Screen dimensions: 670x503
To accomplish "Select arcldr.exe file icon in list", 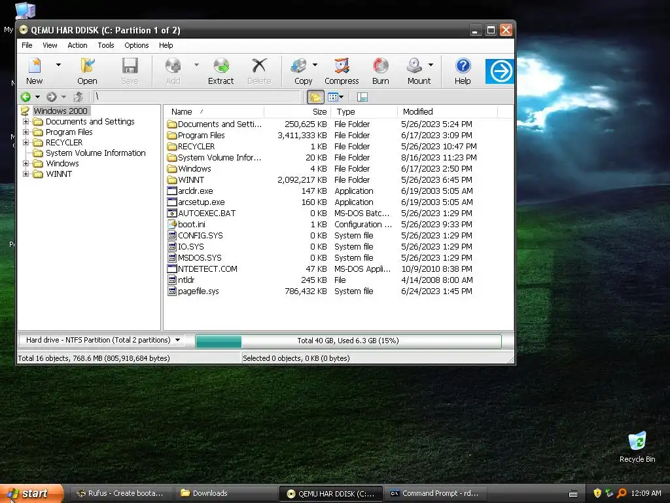I will 172,191.
